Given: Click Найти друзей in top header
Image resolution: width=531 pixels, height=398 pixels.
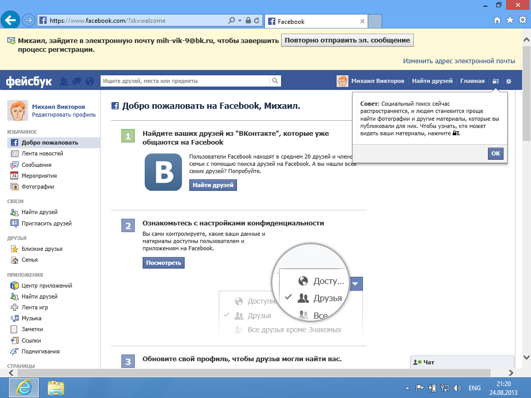Looking at the screenshot, I should (432, 81).
